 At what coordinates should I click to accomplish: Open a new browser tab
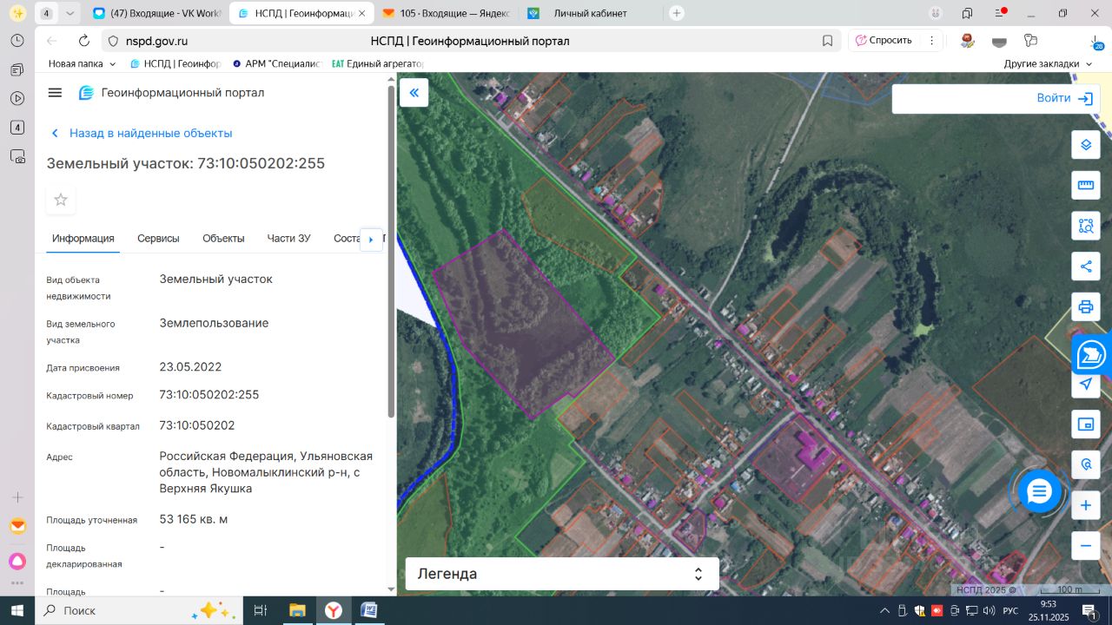tap(677, 13)
